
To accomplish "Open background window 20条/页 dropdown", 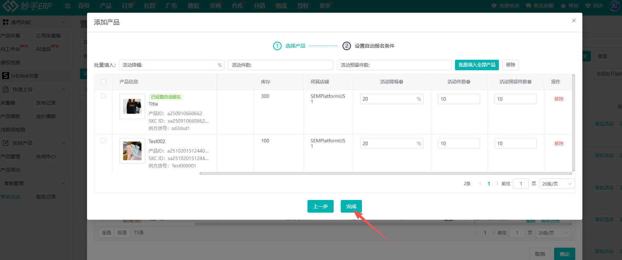I will point(553,233).
